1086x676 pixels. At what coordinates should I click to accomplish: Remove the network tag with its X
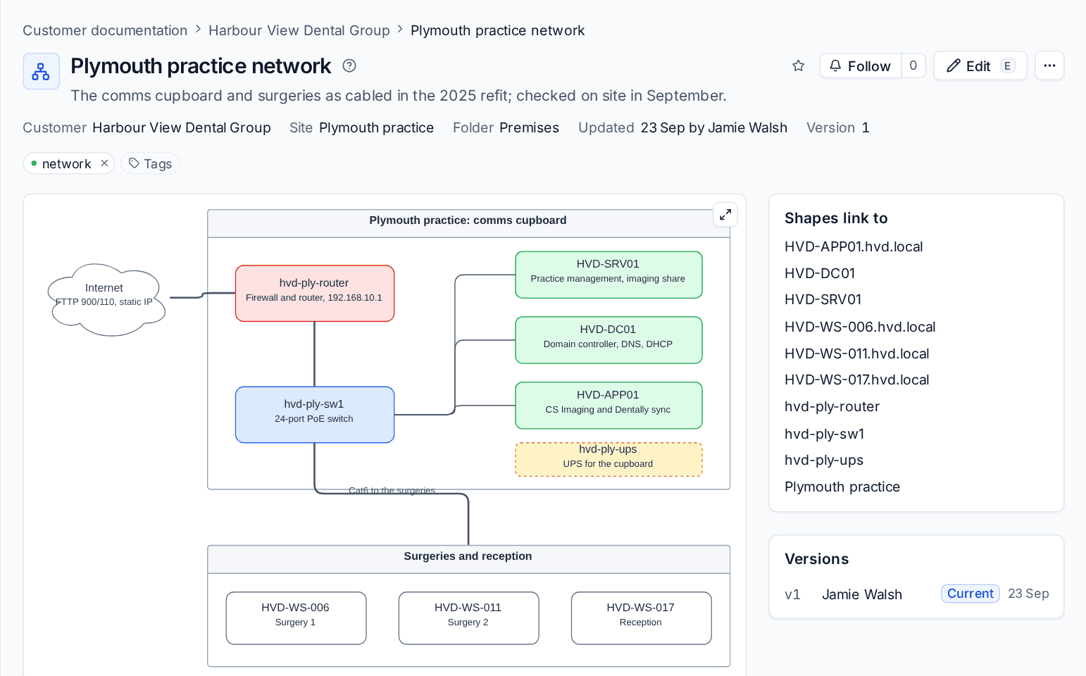click(x=104, y=163)
